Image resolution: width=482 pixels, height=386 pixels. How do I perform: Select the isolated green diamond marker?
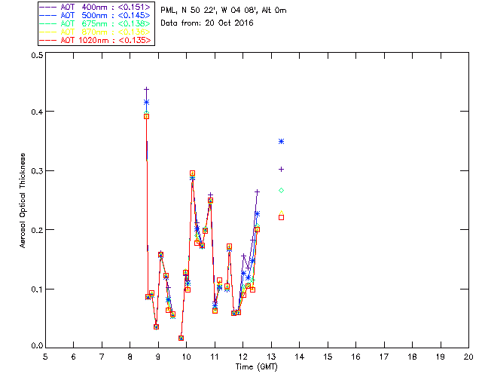[x=281, y=191]
